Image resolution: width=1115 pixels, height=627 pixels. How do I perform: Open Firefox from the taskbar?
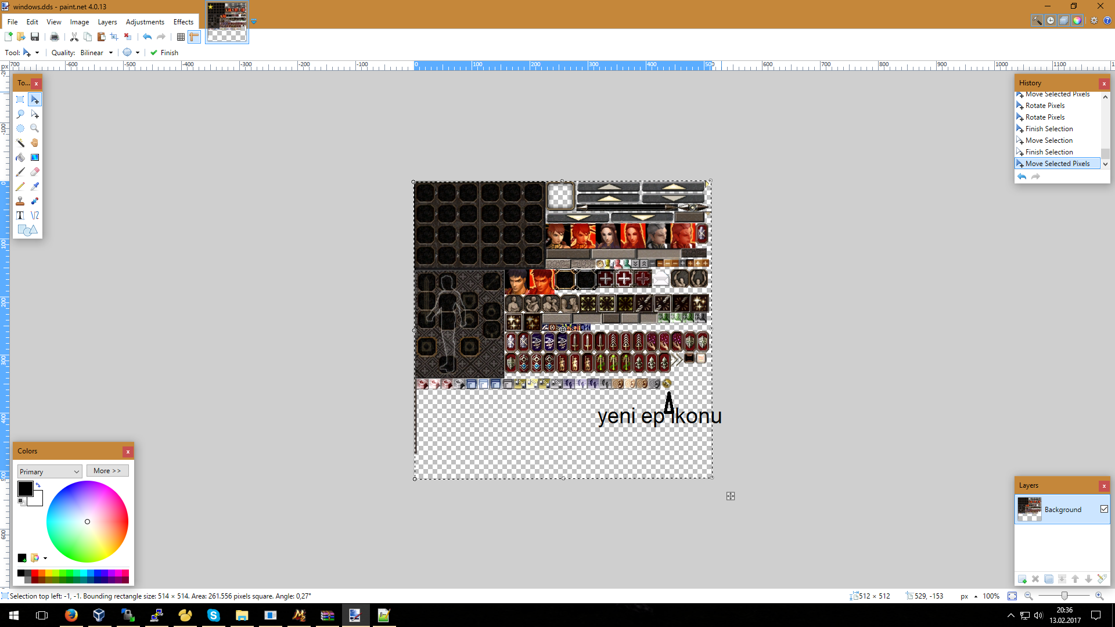coord(71,615)
